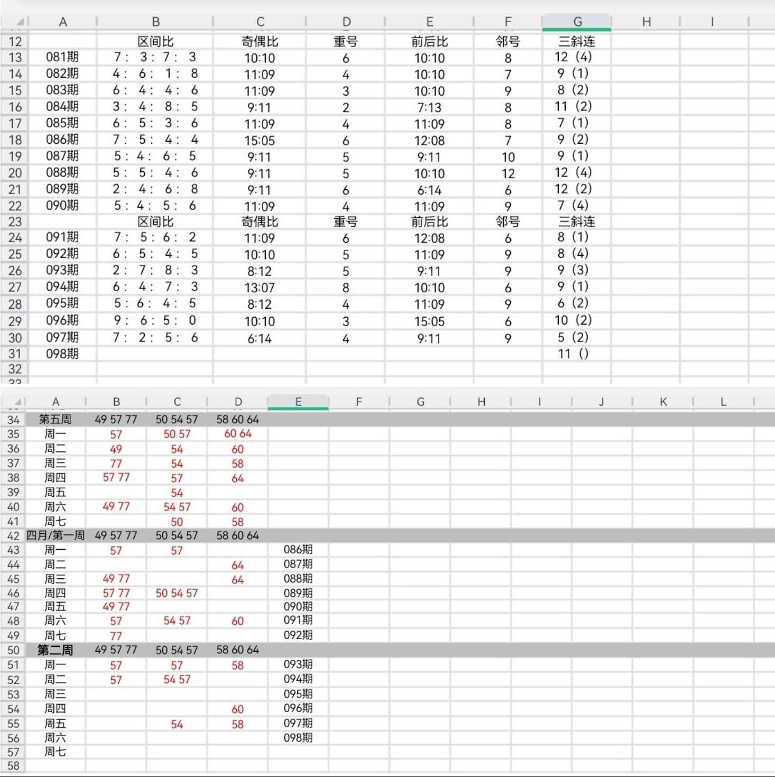Select the empty cell B31 beside 098期

(x=155, y=354)
